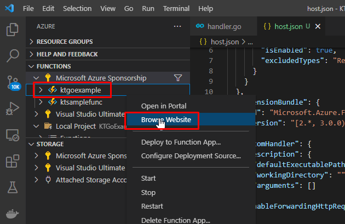Click the Local Project folder icon

pos(48,126)
